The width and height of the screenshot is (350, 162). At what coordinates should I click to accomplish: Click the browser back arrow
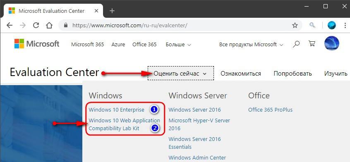10,25
